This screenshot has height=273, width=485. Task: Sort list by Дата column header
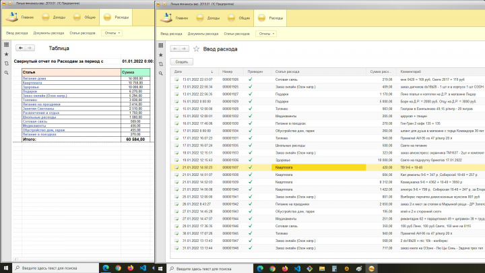(179, 71)
